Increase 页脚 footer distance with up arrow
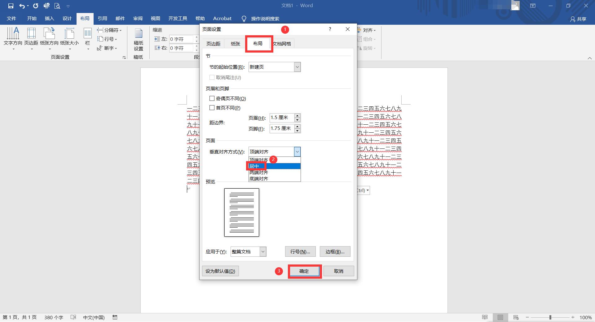The image size is (595, 322). click(297, 127)
